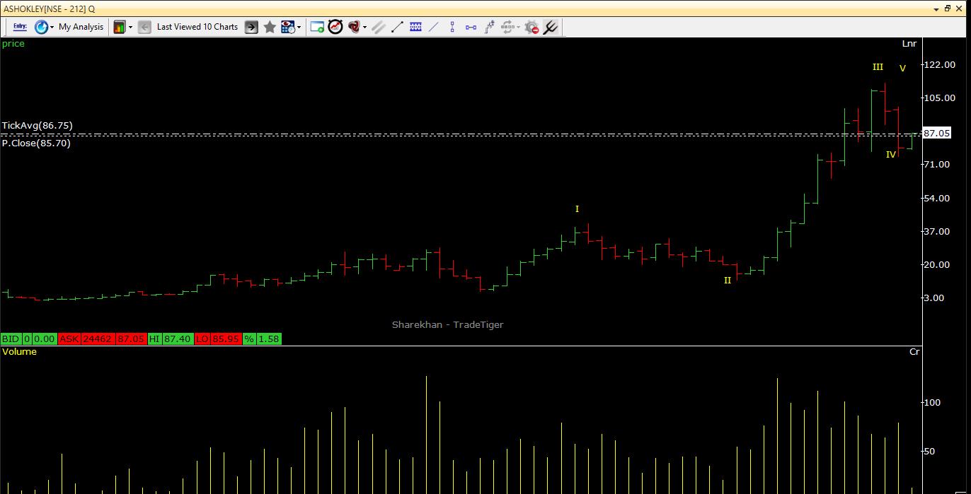The height and width of the screenshot is (494, 971).
Task: Toggle the Cr volume unit label
Action: pos(914,352)
